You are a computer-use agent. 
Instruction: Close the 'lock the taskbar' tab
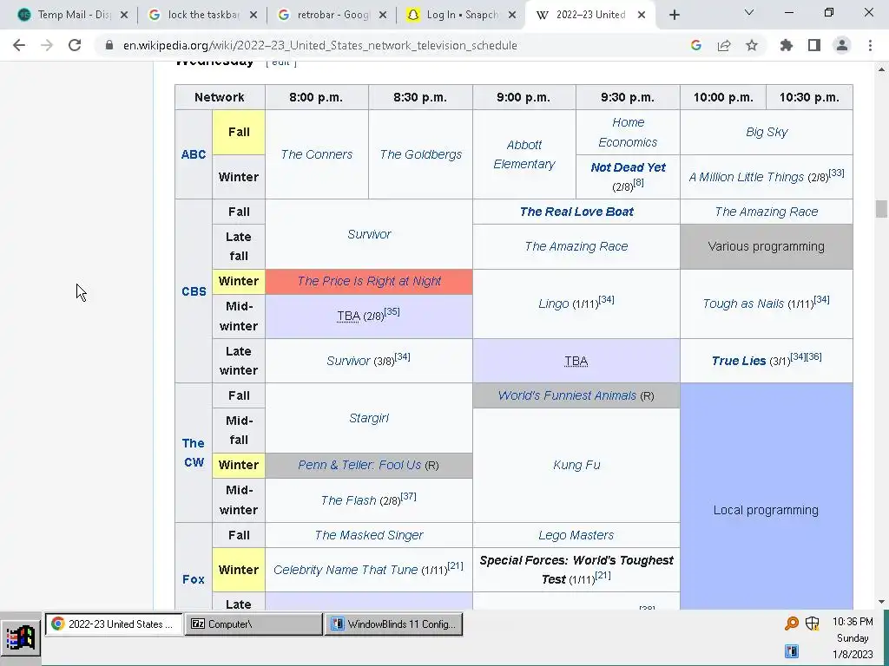tap(254, 16)
